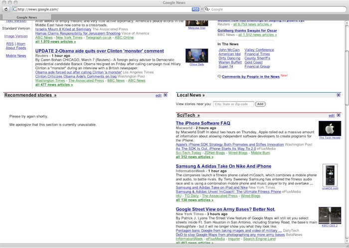The height and width of the screenshot is (248, 349).
Task: Open Israelis Mourn 8 Killed at Seminary
Action: [x=63, y=29]
